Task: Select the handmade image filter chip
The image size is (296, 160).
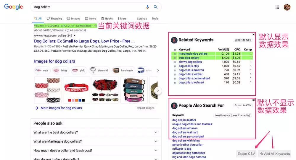Action: pyautogui.click(x=123, y=70)
